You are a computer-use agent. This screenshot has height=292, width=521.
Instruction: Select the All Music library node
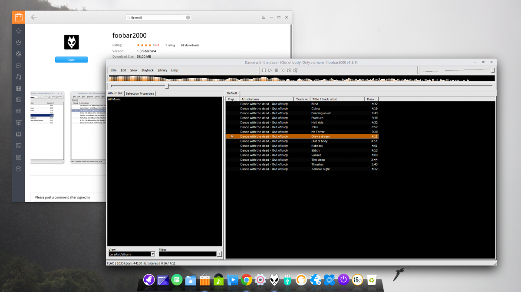[x=115, y=100]
